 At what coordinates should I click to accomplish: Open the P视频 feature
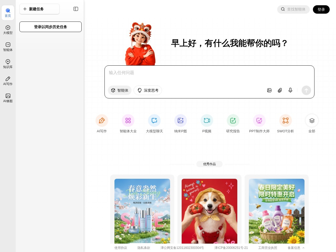pyautogui.click(x=207, y=124)
